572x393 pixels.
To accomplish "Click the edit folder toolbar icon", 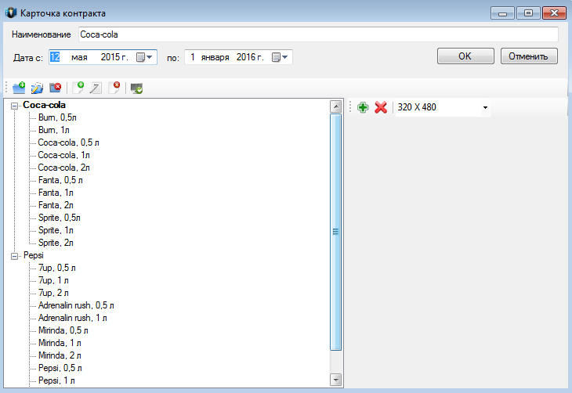I will click(x=37, y=88).
